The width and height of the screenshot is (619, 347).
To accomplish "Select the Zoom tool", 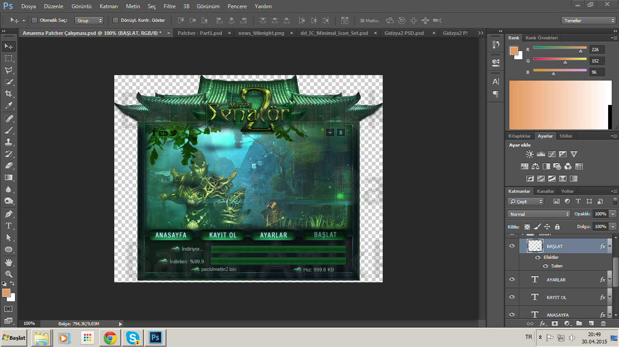I will [x=9, y=274].
